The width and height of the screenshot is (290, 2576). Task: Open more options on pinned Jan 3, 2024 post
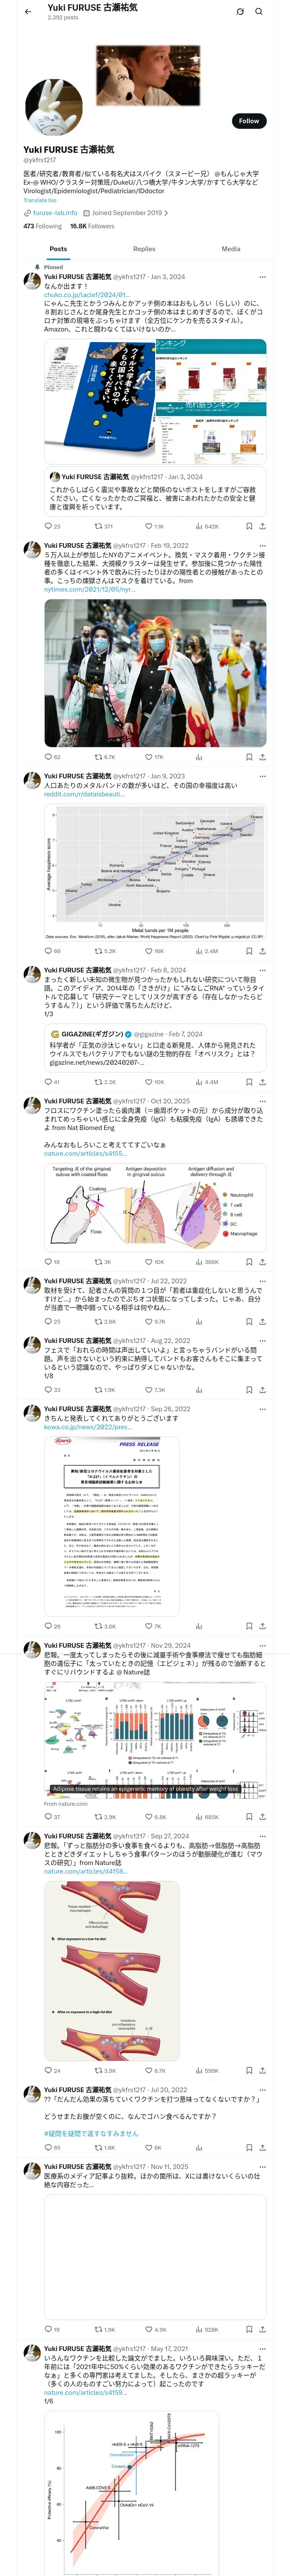(262, 277)
